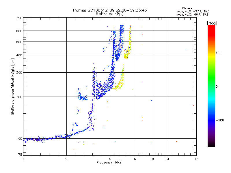This screenshot has height=173, width=231.
Task: Click the "[deg]" colorbar unit label
Action: point(212,23)
